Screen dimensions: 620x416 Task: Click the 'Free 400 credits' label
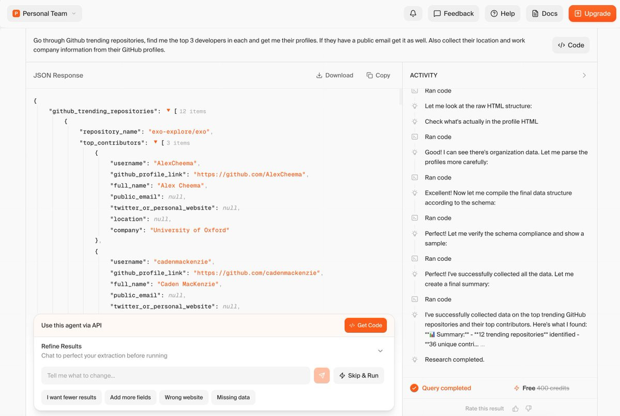pos(546,388)
